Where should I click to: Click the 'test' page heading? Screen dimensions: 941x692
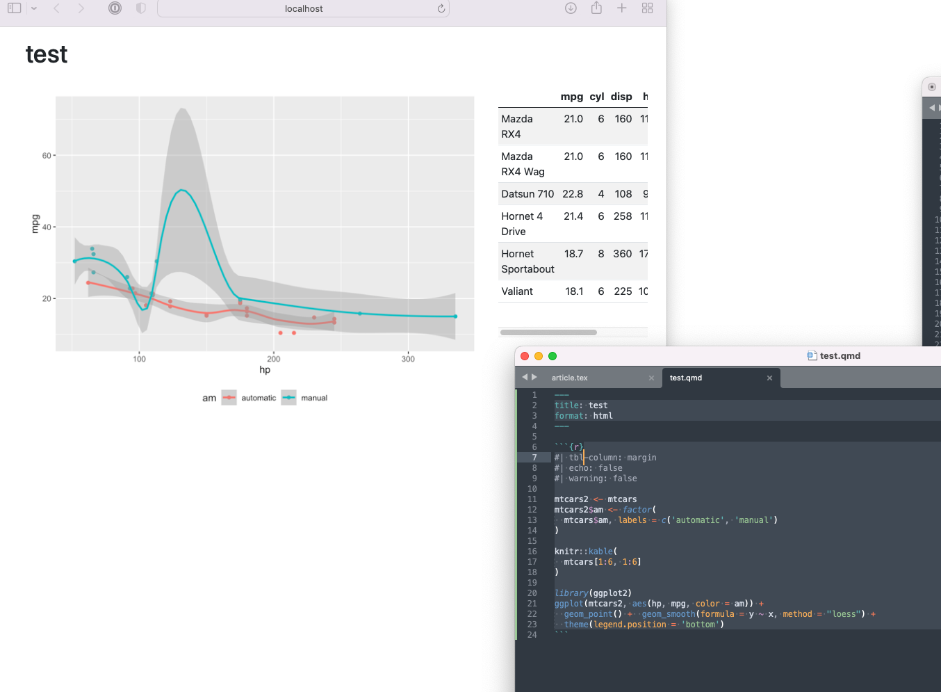47,54
